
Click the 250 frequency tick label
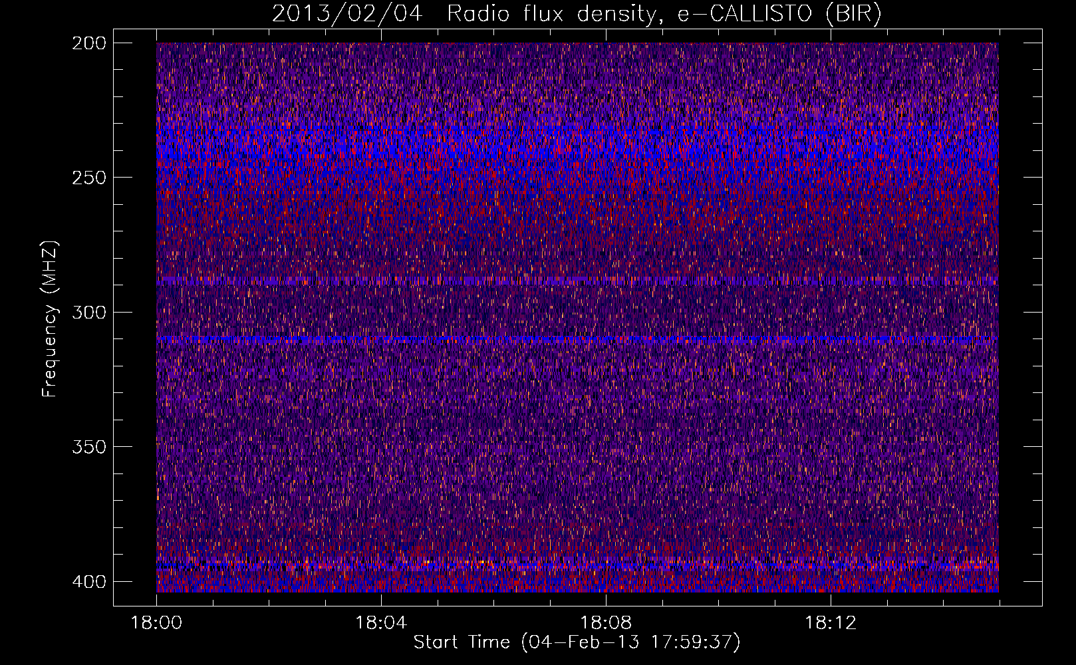88,178
